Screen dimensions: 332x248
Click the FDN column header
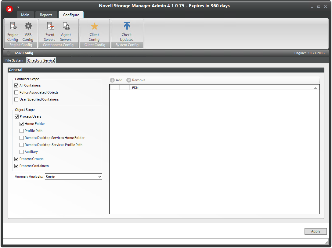click(x=224, y=88)
